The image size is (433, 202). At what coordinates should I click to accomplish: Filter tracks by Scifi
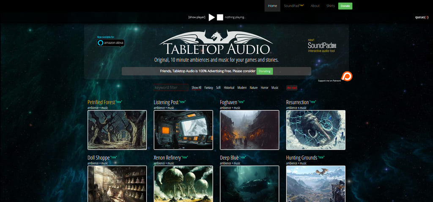[218, 88]
